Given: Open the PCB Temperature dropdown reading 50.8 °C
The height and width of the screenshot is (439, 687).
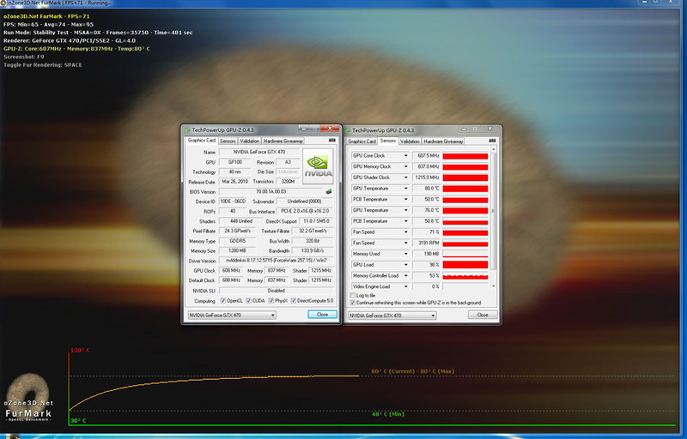Looking at the screenshot, I should (405, 221).
